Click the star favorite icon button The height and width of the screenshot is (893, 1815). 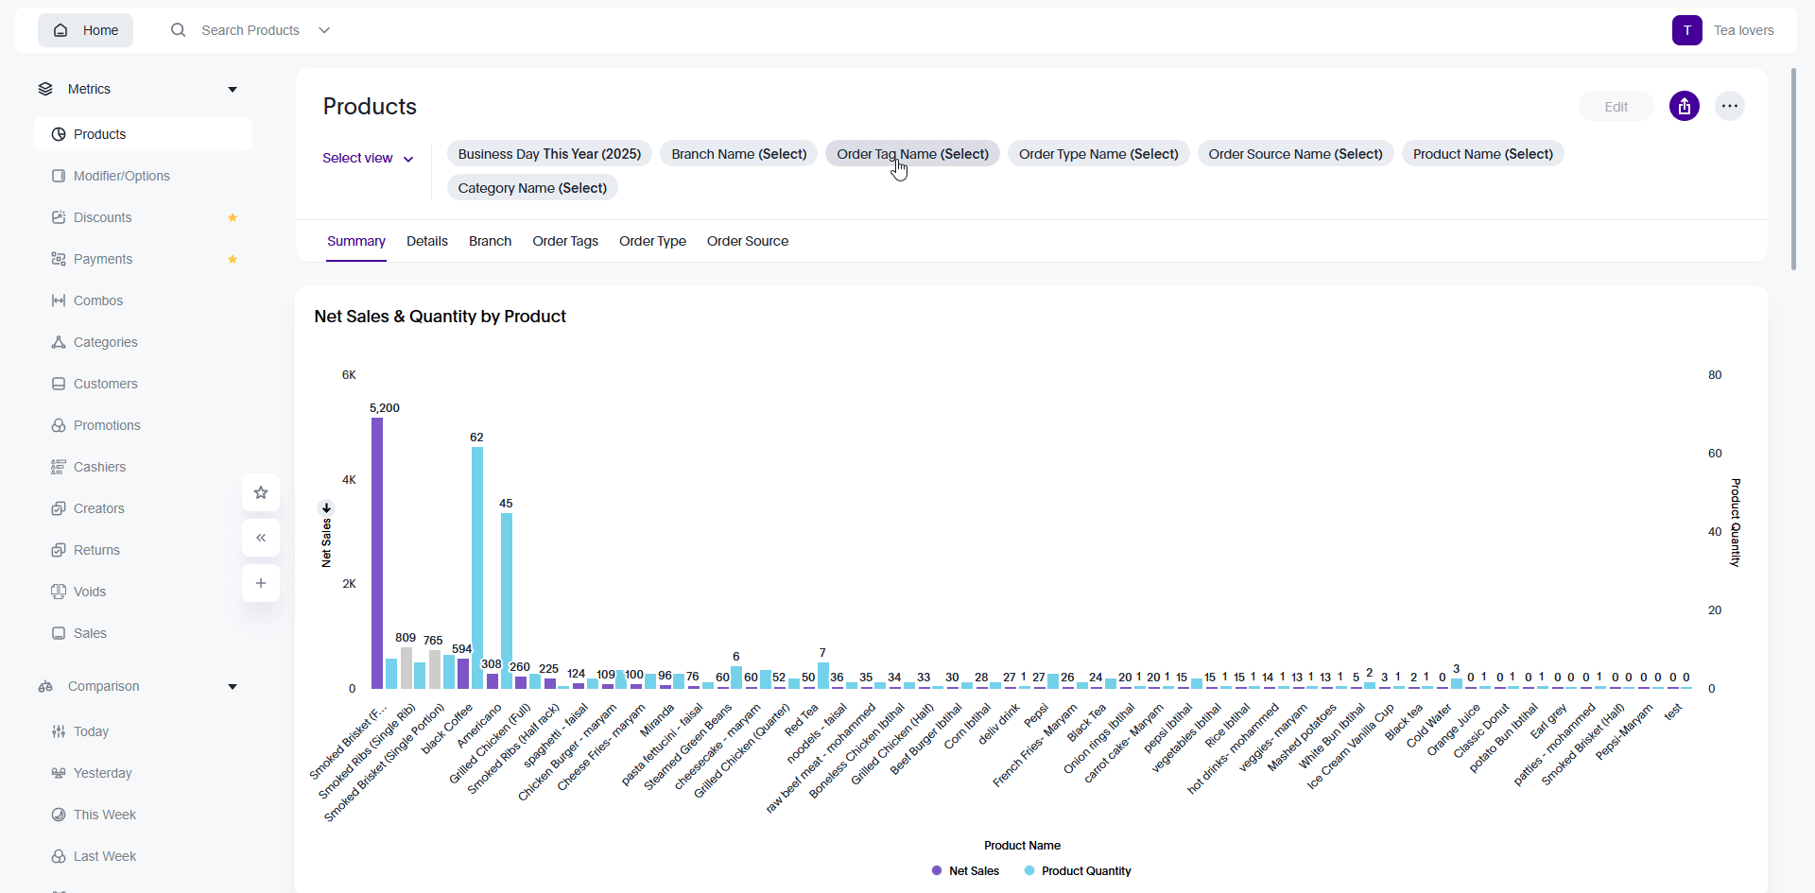point(261,492)
